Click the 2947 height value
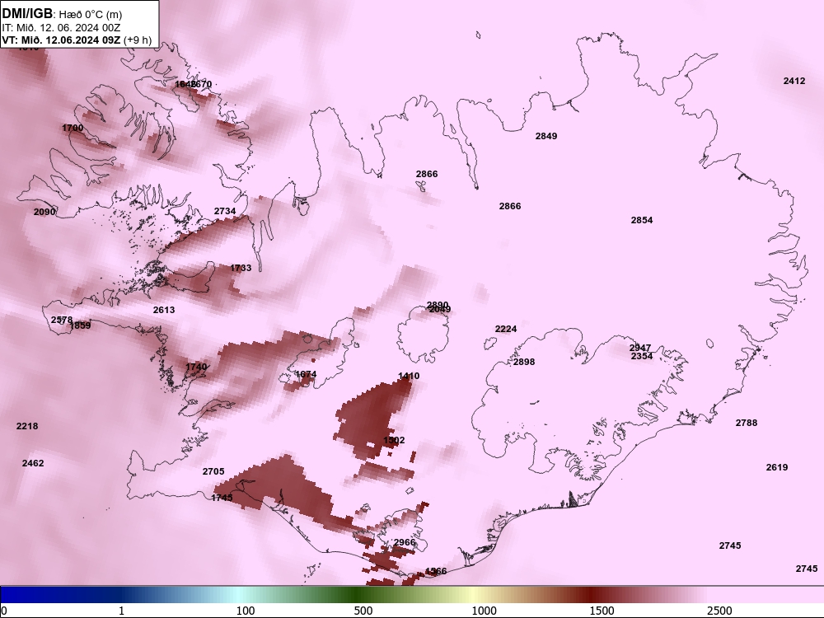The image size is (824, 618). point(640,348)
